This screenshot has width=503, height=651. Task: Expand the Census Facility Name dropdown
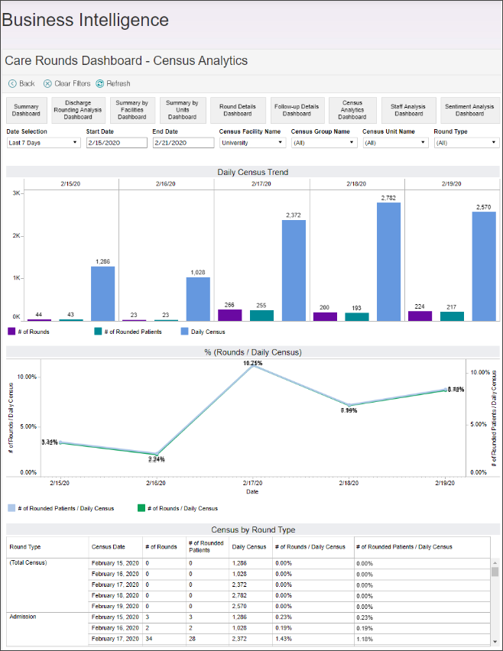[252, 143]
